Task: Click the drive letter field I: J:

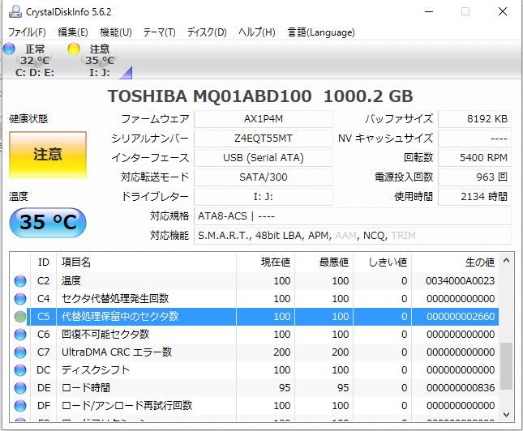Action: [264, 196]
